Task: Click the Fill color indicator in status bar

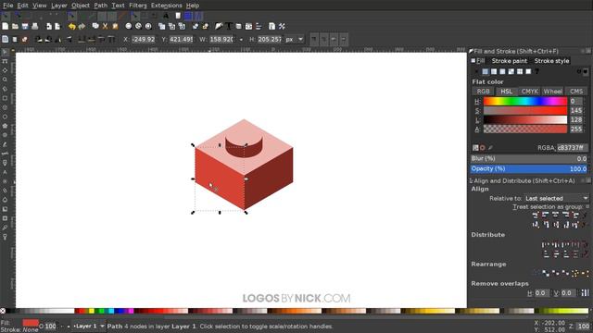Action: [x=31, y=323]
